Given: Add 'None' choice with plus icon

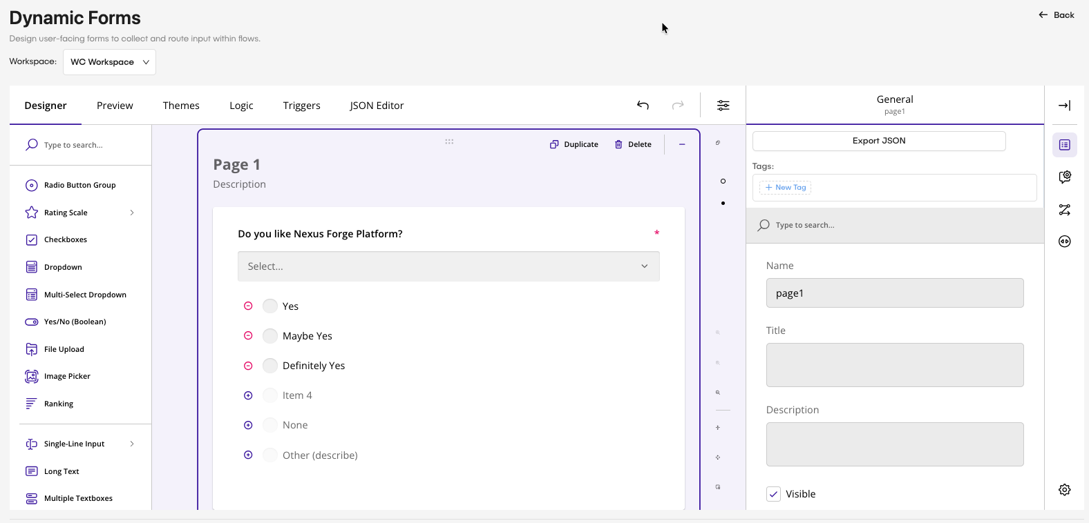Looking at the screenshot, I should point(248,425).
